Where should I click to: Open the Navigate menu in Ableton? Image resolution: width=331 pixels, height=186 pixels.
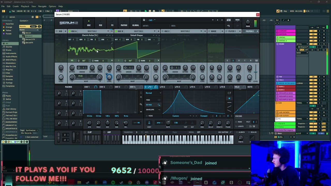click(42, 6)
